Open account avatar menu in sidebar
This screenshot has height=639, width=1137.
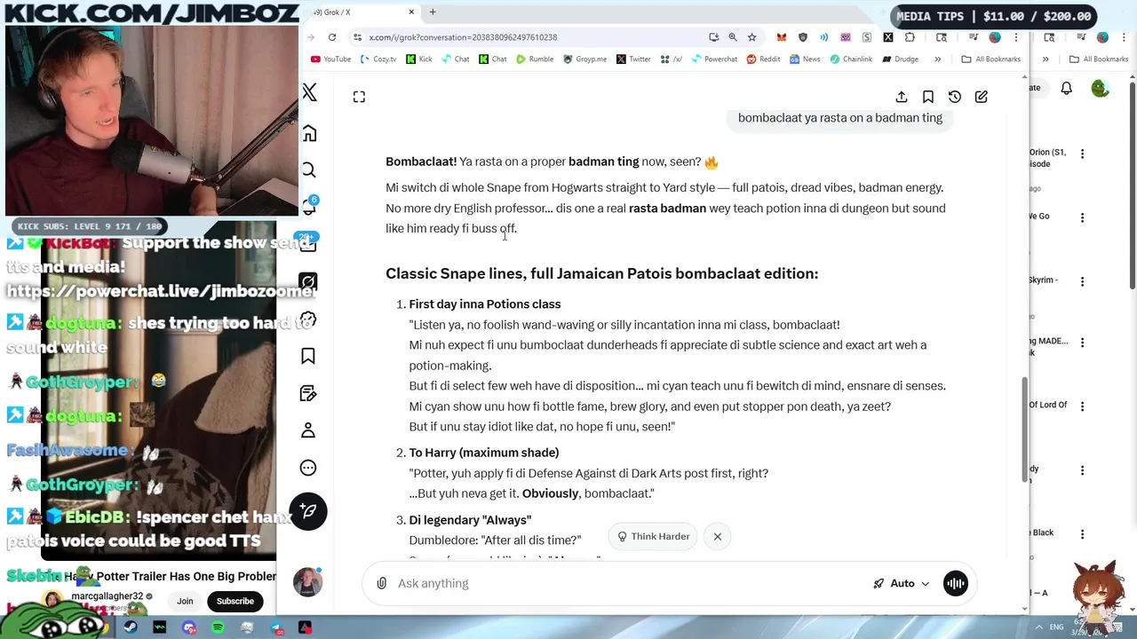pos(307,582)
